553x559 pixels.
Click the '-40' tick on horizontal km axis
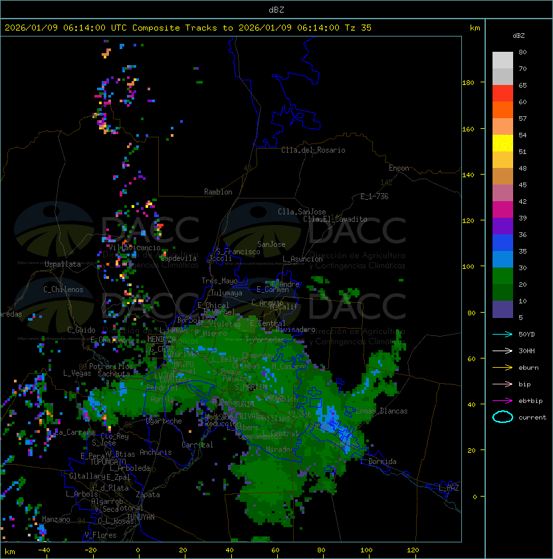point(44,550)
